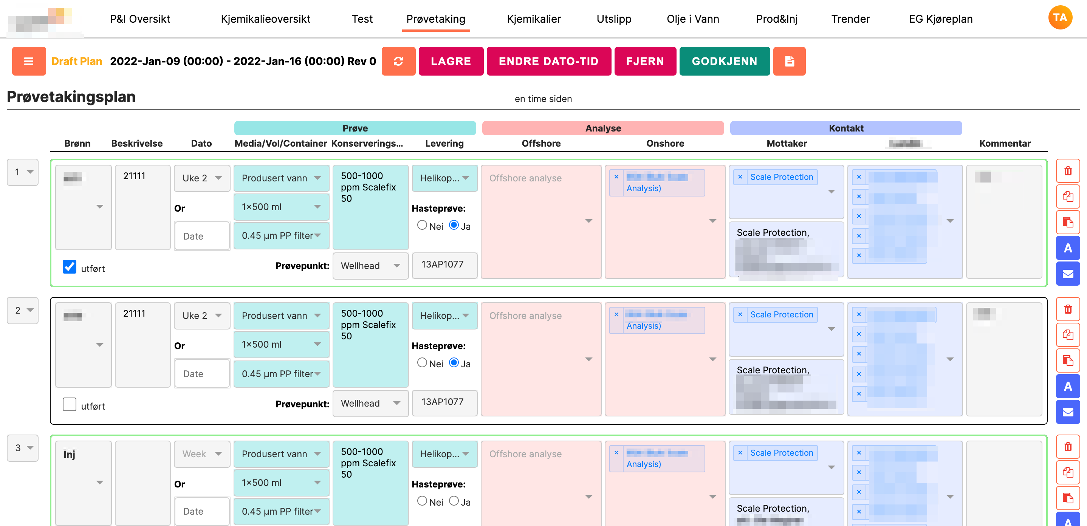
Task: Copy row 1 using copy icon
Action: point(1068,196)
